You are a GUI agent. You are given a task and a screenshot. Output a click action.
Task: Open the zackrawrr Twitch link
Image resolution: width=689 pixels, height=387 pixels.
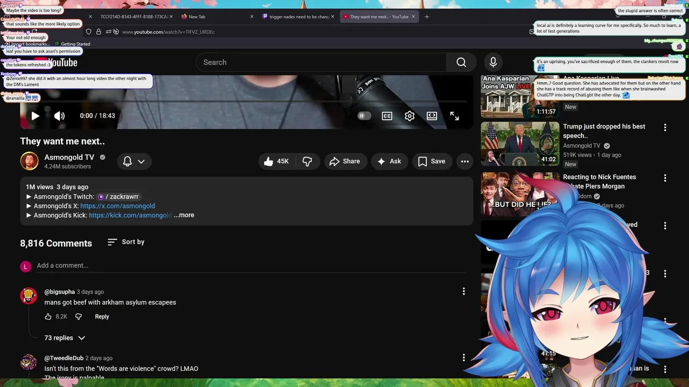tap(118, 197)
